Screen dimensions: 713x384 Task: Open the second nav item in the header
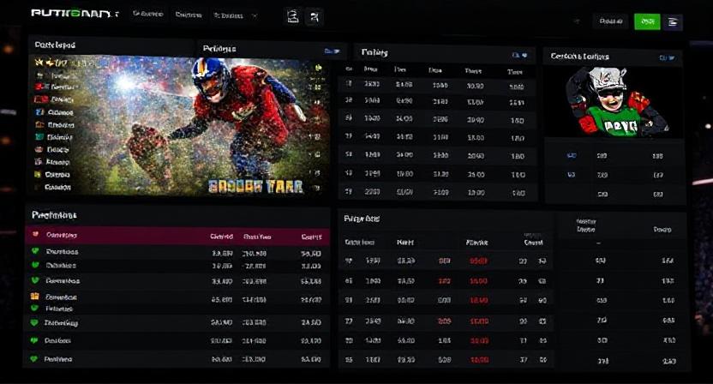click(189, 15)
